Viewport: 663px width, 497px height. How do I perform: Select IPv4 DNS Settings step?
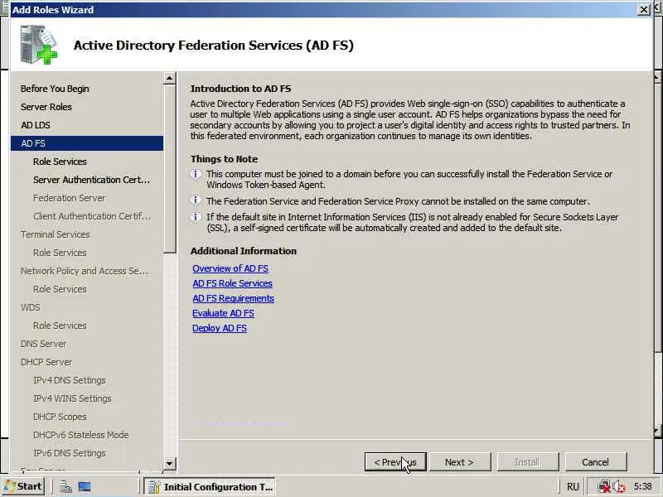point(70,380)
